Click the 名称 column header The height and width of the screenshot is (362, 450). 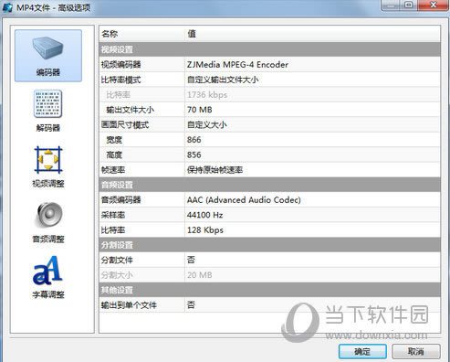110,34
